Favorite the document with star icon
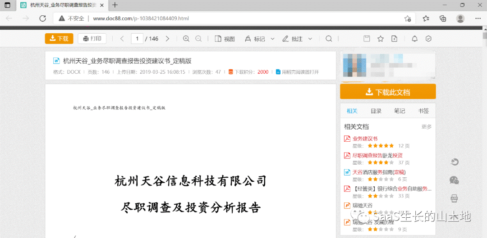Image resolution: width=487 pixels, height=238 pixels. (x=381, y=39)
